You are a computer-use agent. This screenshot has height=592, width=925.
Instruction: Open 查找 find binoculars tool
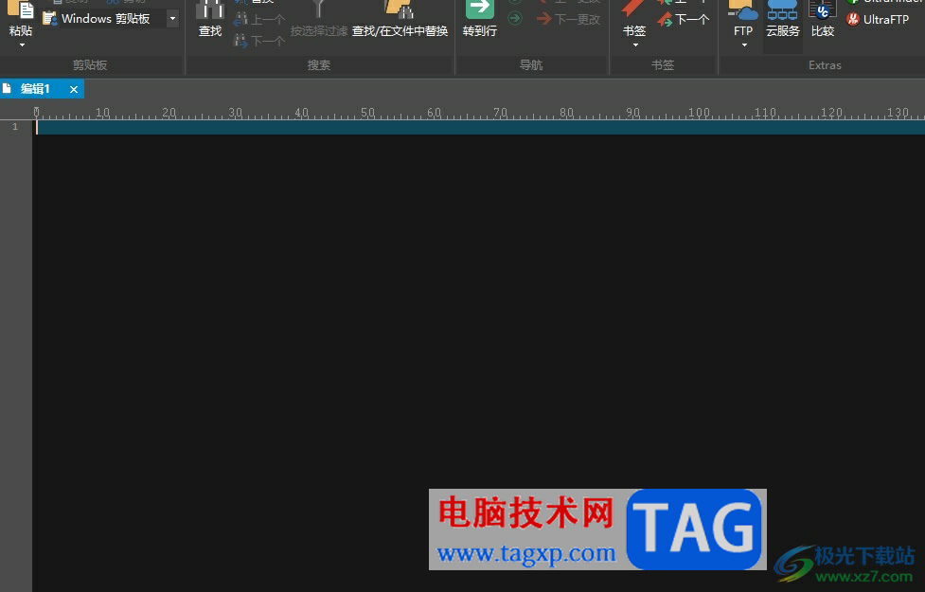point(210,19)
